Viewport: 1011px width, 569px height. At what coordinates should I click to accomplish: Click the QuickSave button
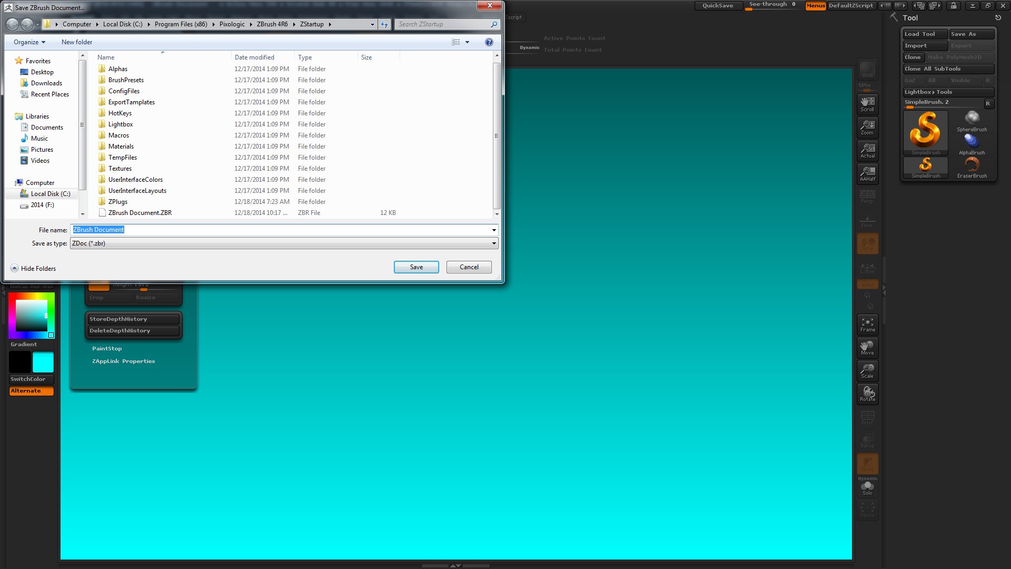718,6
